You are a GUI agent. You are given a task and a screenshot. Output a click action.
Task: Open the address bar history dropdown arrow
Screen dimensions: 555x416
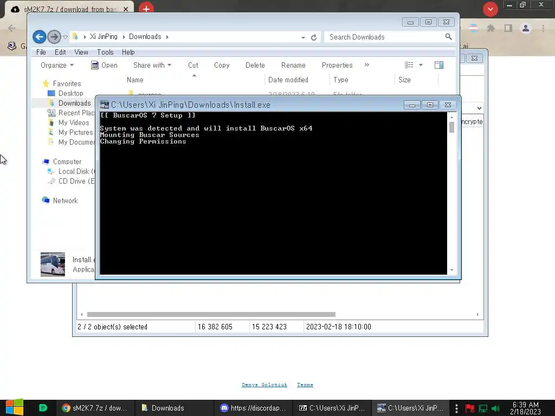(x=303, y=37)
